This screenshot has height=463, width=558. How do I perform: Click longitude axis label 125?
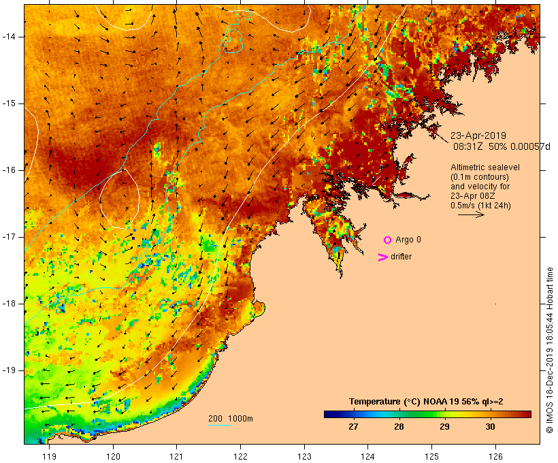coord(432,457)
